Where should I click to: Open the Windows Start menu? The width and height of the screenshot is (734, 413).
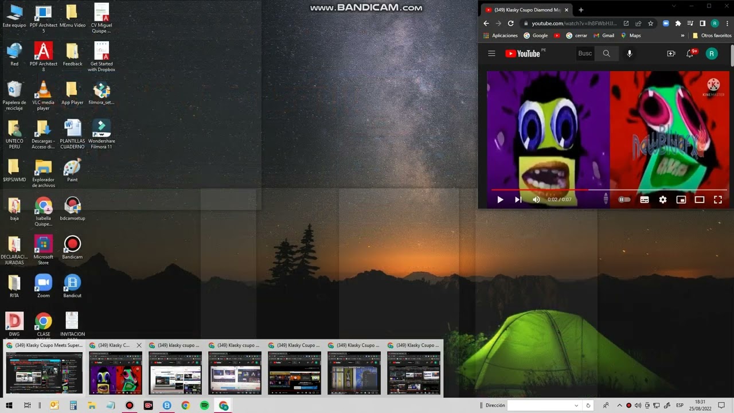pos(9,406)
